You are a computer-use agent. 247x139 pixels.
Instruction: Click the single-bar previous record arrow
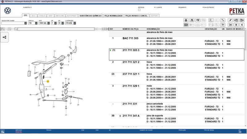pos(236,25)
